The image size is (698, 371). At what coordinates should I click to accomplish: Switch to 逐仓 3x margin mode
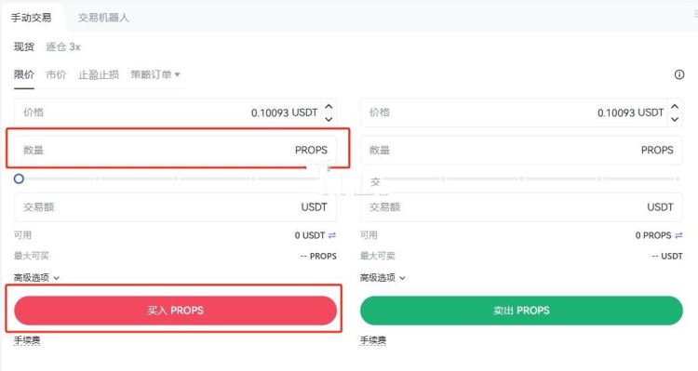(63, 46)
